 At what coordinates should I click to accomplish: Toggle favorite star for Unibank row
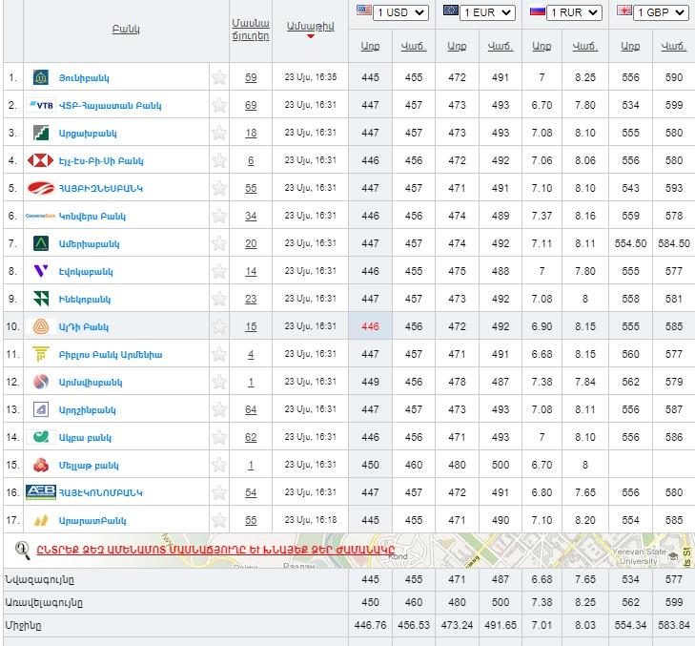click(219, 77)
